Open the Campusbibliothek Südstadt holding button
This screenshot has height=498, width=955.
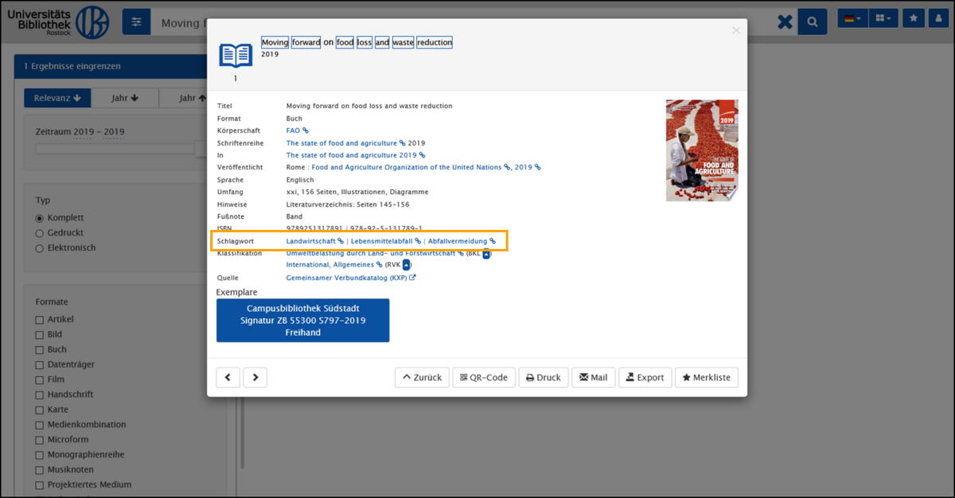point(303,321)
